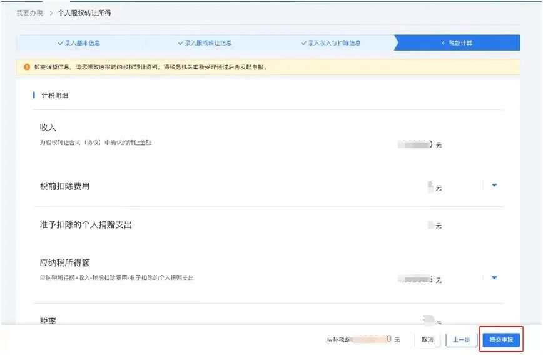Click the 计税明细 section heading

[x=54, y=95]
